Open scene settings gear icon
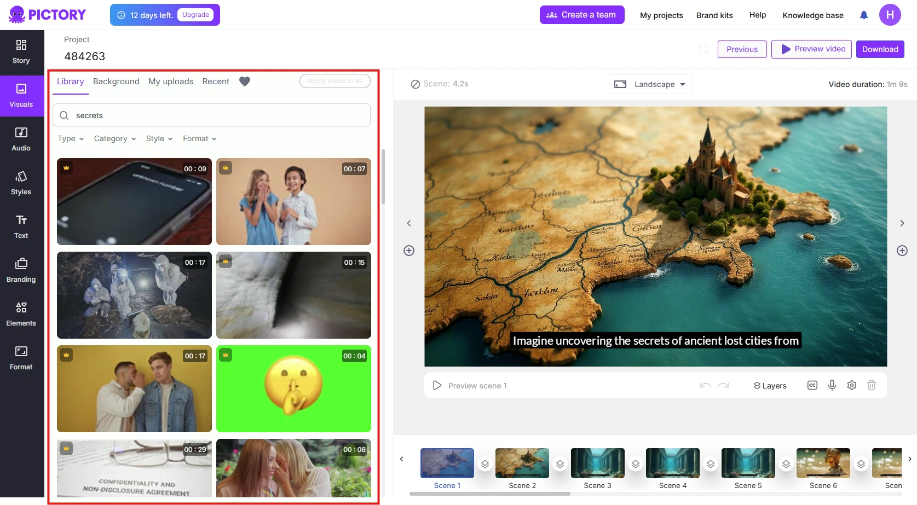The width and height of the screenshot is (917, 505). 851,385
